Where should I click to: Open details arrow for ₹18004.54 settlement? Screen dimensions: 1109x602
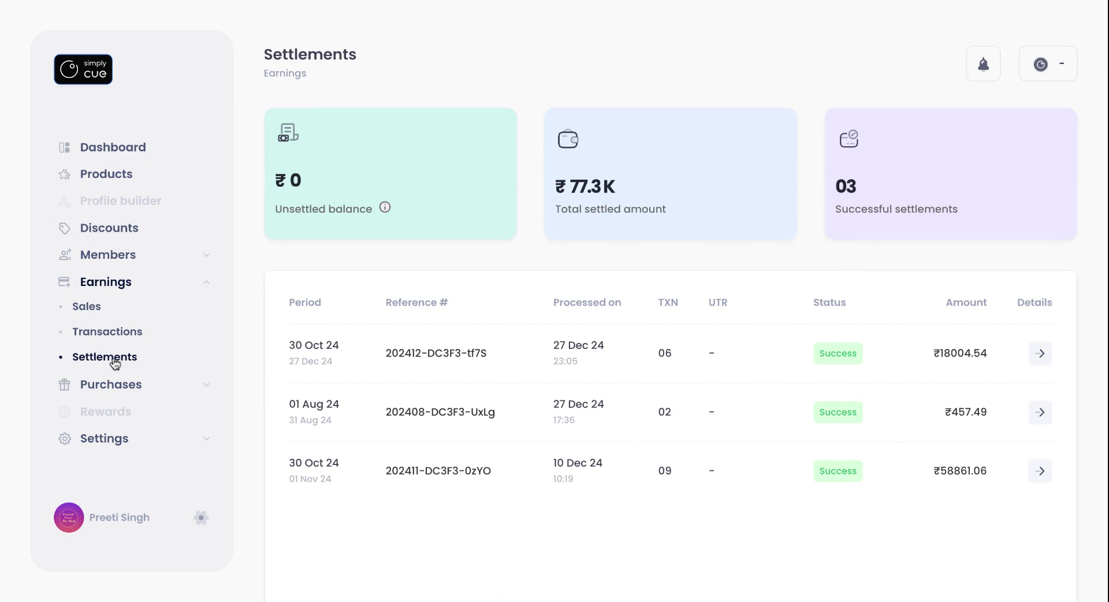pyautogui.click(x=1040, y=354)
